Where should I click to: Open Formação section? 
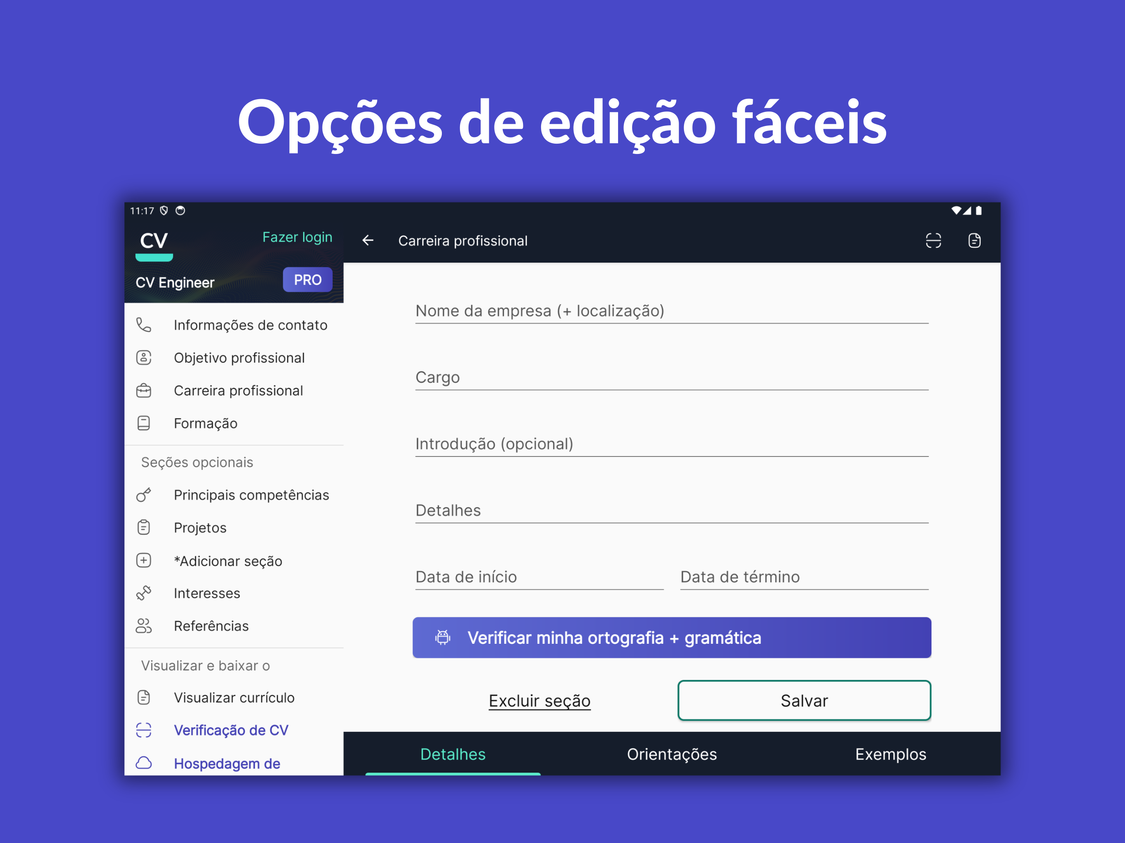coord(234,423)
